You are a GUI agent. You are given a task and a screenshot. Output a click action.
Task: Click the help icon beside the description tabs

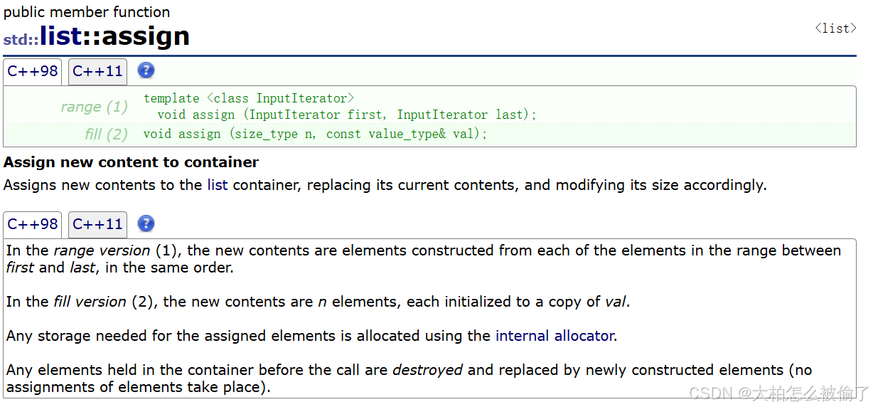pos(146,223)
